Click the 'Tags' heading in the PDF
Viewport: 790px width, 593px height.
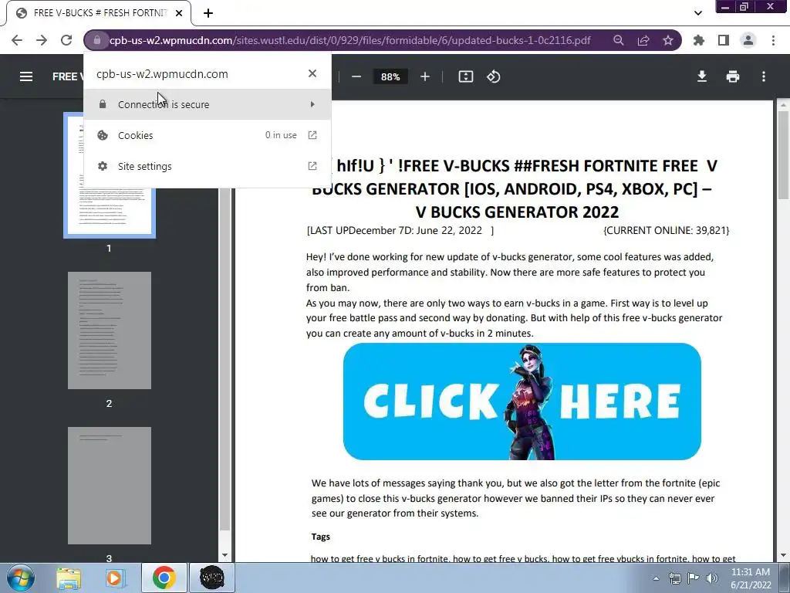(x=320, y=537)
